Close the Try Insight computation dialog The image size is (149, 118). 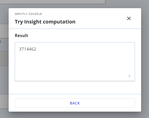(129, 18)
